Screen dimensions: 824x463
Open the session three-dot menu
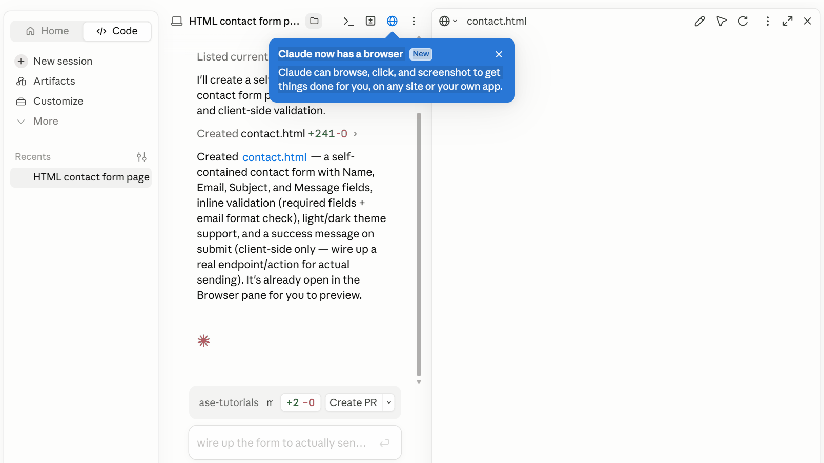(x=414, y=21)
